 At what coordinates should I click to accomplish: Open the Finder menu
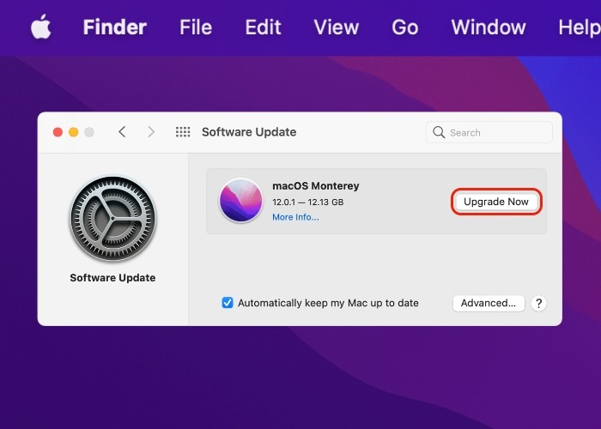(x=114, y=27)
